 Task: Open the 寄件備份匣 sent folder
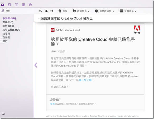(8, 26)
